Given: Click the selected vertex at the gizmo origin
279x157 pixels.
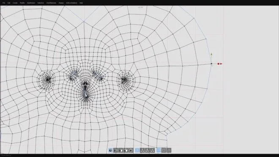Looking at the screenshot, I should point(211,64).
